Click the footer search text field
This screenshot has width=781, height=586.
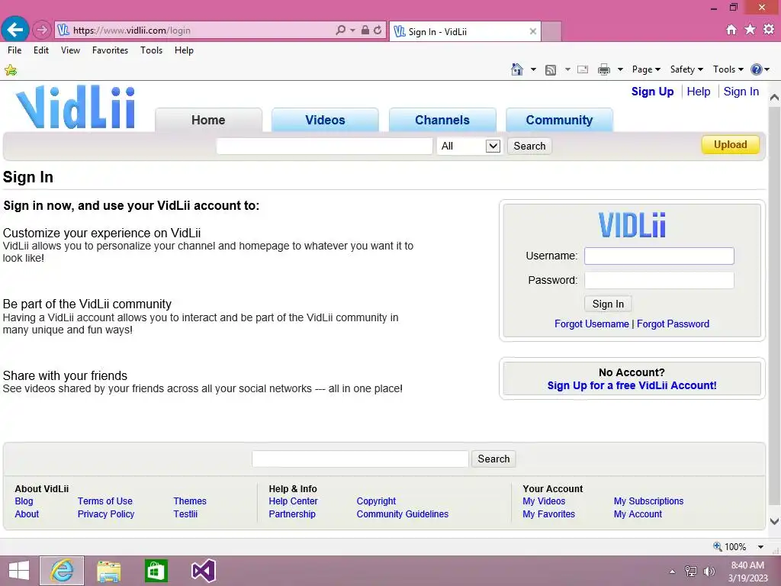click(x=360, y=459)
